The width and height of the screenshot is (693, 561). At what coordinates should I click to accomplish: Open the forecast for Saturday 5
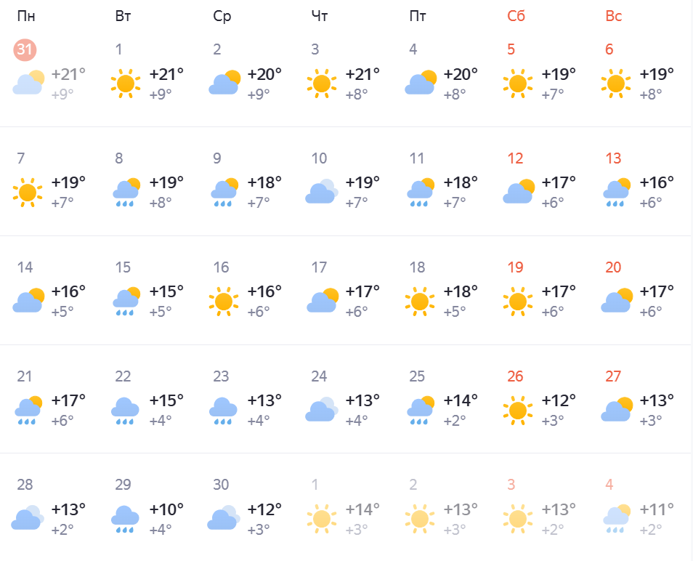pyautogui.click(x=541, y=73)
